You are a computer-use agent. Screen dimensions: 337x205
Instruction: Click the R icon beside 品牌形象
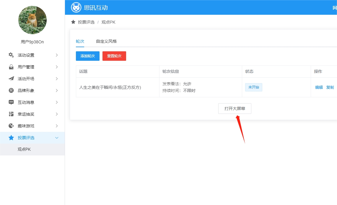coord(11,91)
